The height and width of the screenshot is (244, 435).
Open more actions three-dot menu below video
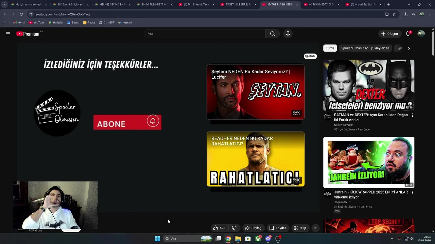pyautogui.click(x=315, y=228)
